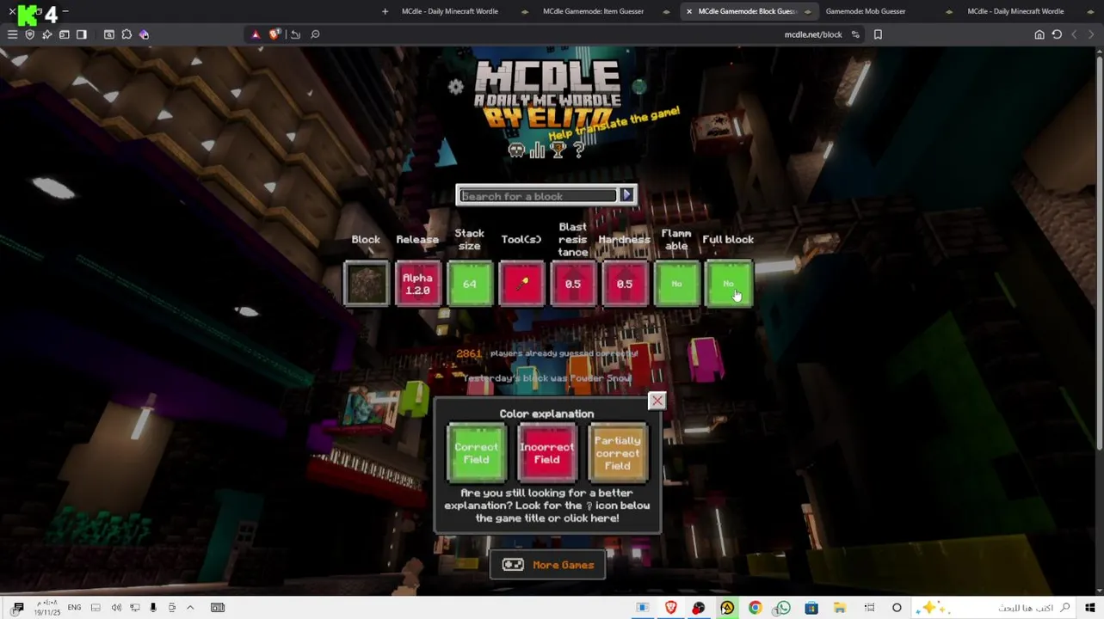Click the Flammable No tile
Viewport: 1104px width, 619px height.
click(676, 284)
